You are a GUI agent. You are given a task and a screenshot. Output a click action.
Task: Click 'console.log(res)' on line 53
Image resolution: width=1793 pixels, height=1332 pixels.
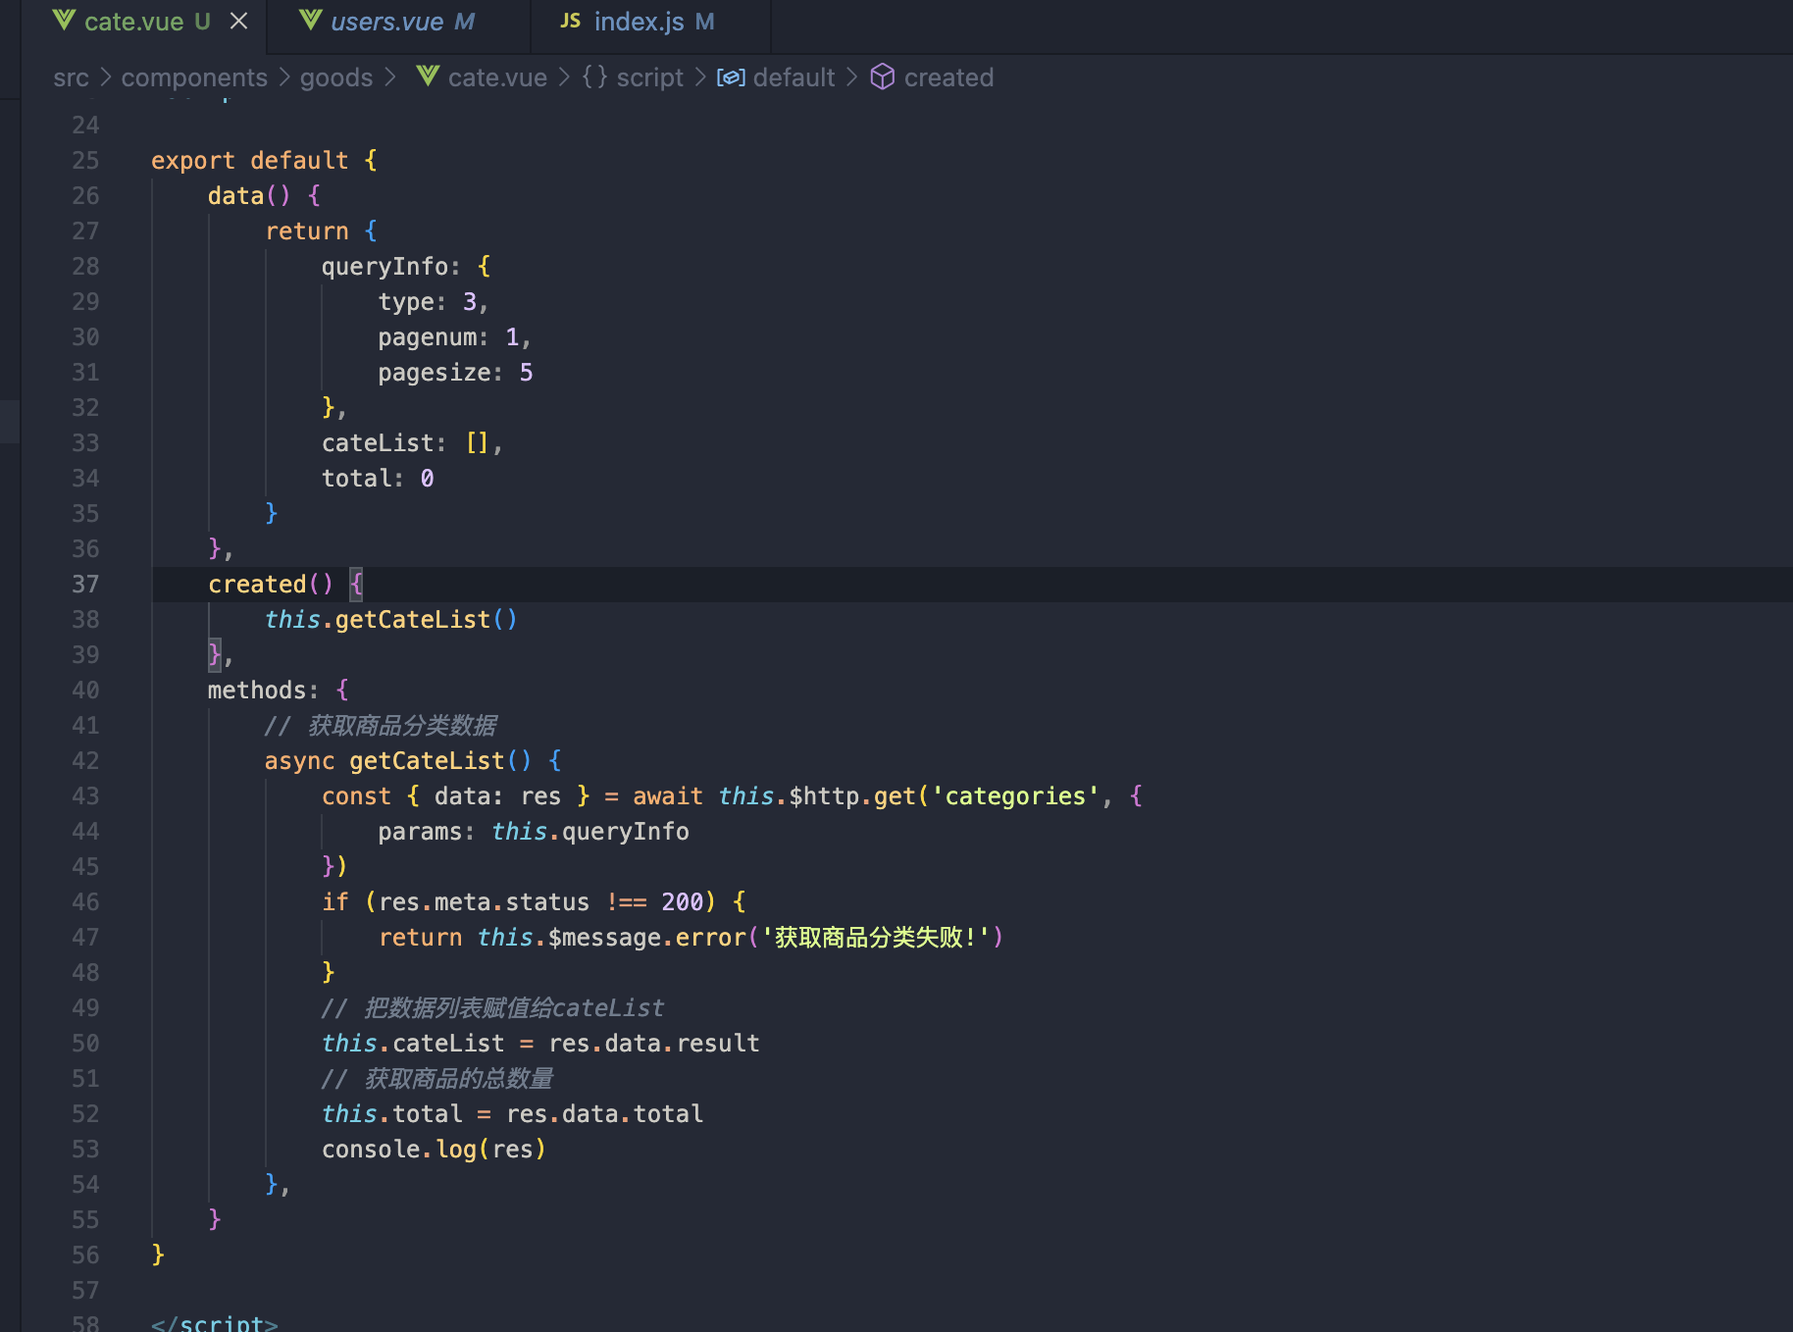click(x=434, y=1150)
